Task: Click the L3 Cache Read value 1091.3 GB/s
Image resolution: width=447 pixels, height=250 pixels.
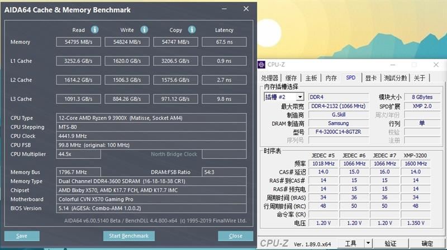Action: 78,99
